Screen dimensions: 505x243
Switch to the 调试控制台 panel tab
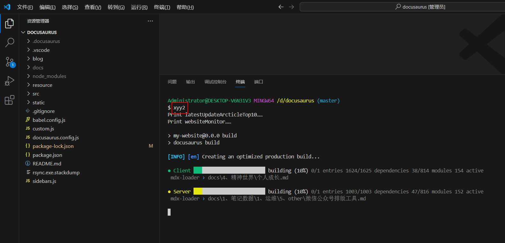coord(215,82)
